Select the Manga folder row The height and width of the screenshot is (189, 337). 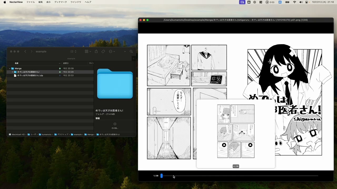pyautogui.click(x=50, y=69)
